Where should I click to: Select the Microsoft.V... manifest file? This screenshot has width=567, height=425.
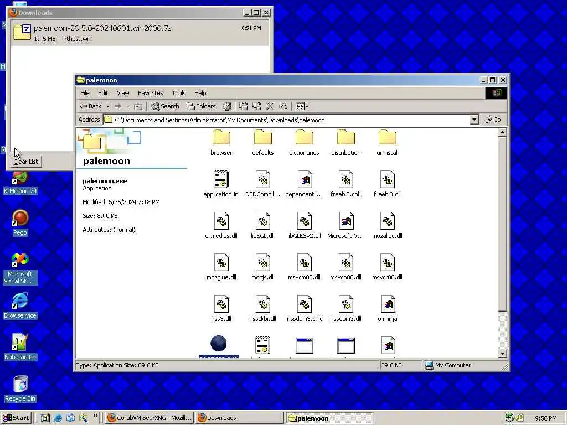pos(346,226)
